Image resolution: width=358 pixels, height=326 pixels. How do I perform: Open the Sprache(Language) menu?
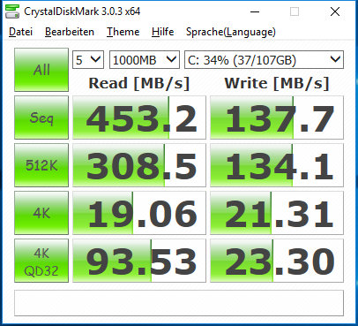point(231,32)
